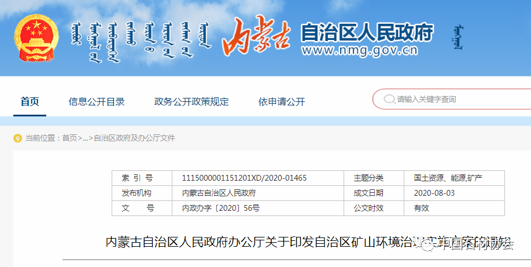Click the www.nmg.gov.cn website address
The height and width of the screenshot is (267, 531).
[360, 50]
